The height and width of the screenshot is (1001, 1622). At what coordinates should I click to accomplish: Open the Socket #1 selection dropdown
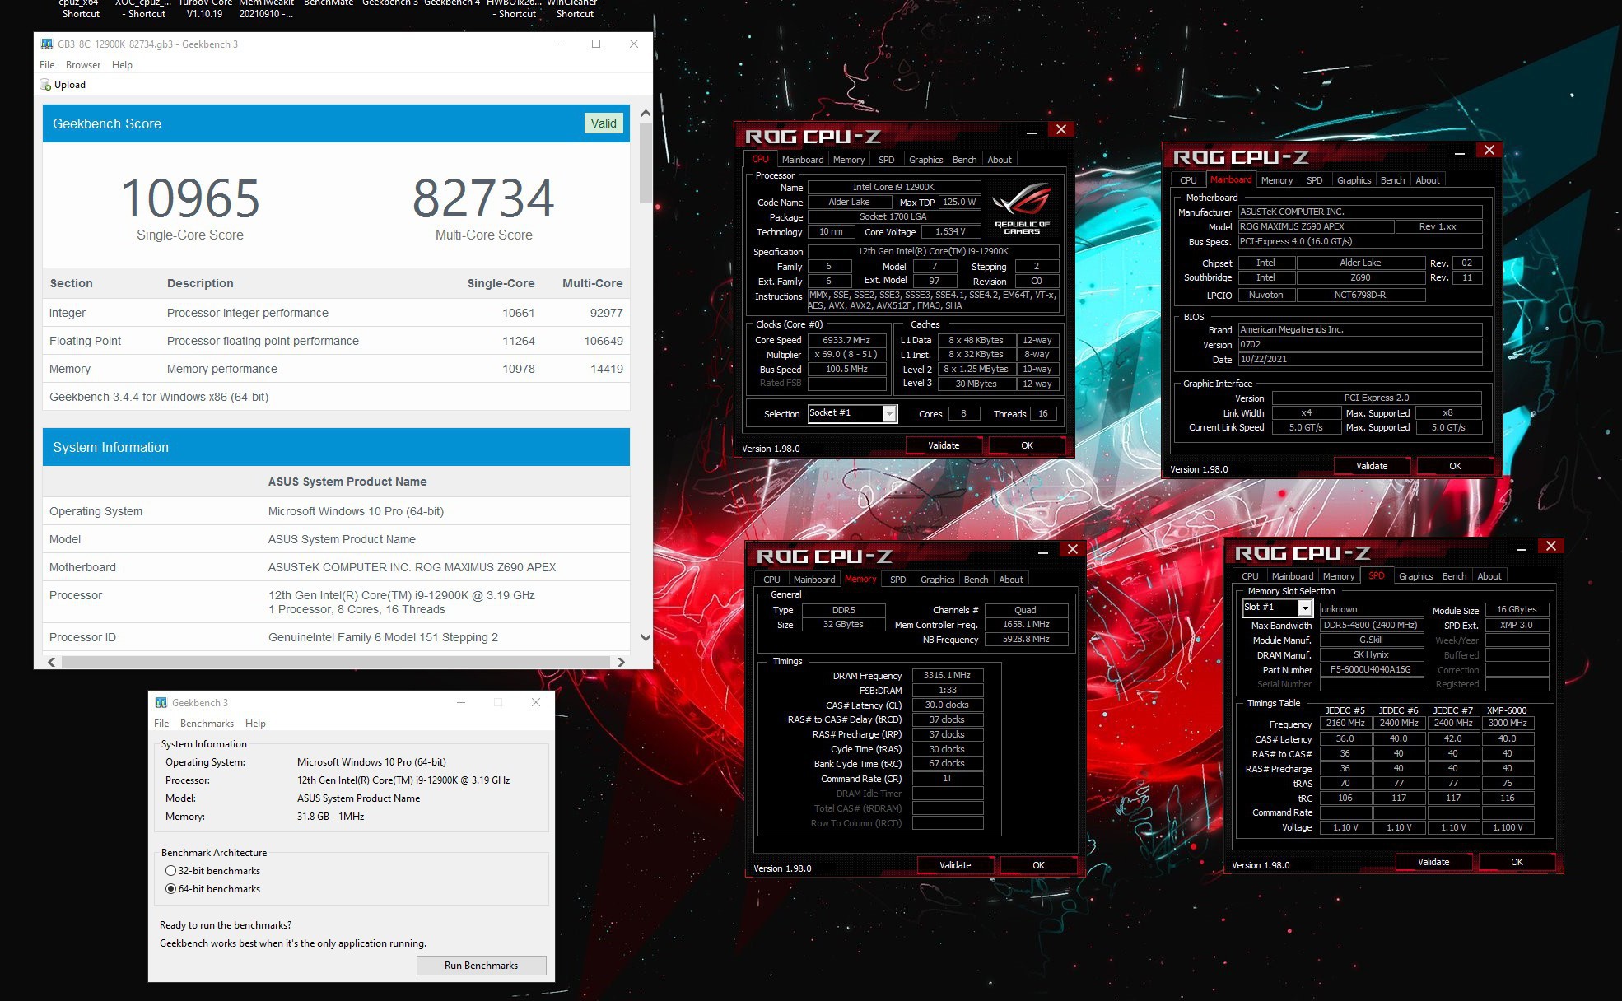[x=889, y=413]
